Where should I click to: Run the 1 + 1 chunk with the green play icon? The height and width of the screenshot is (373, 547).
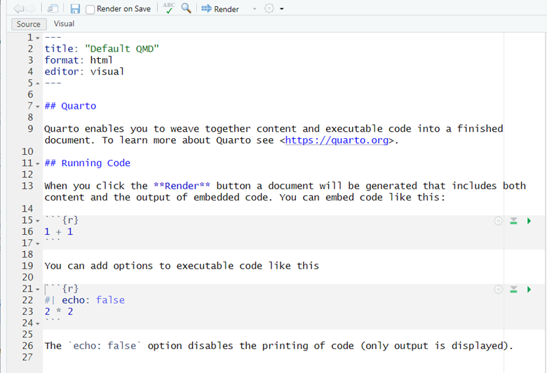coord(529,221)
